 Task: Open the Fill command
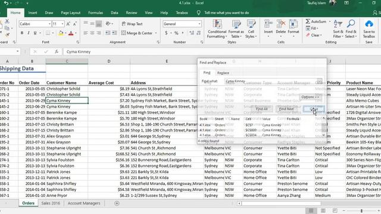click(312, 28)
